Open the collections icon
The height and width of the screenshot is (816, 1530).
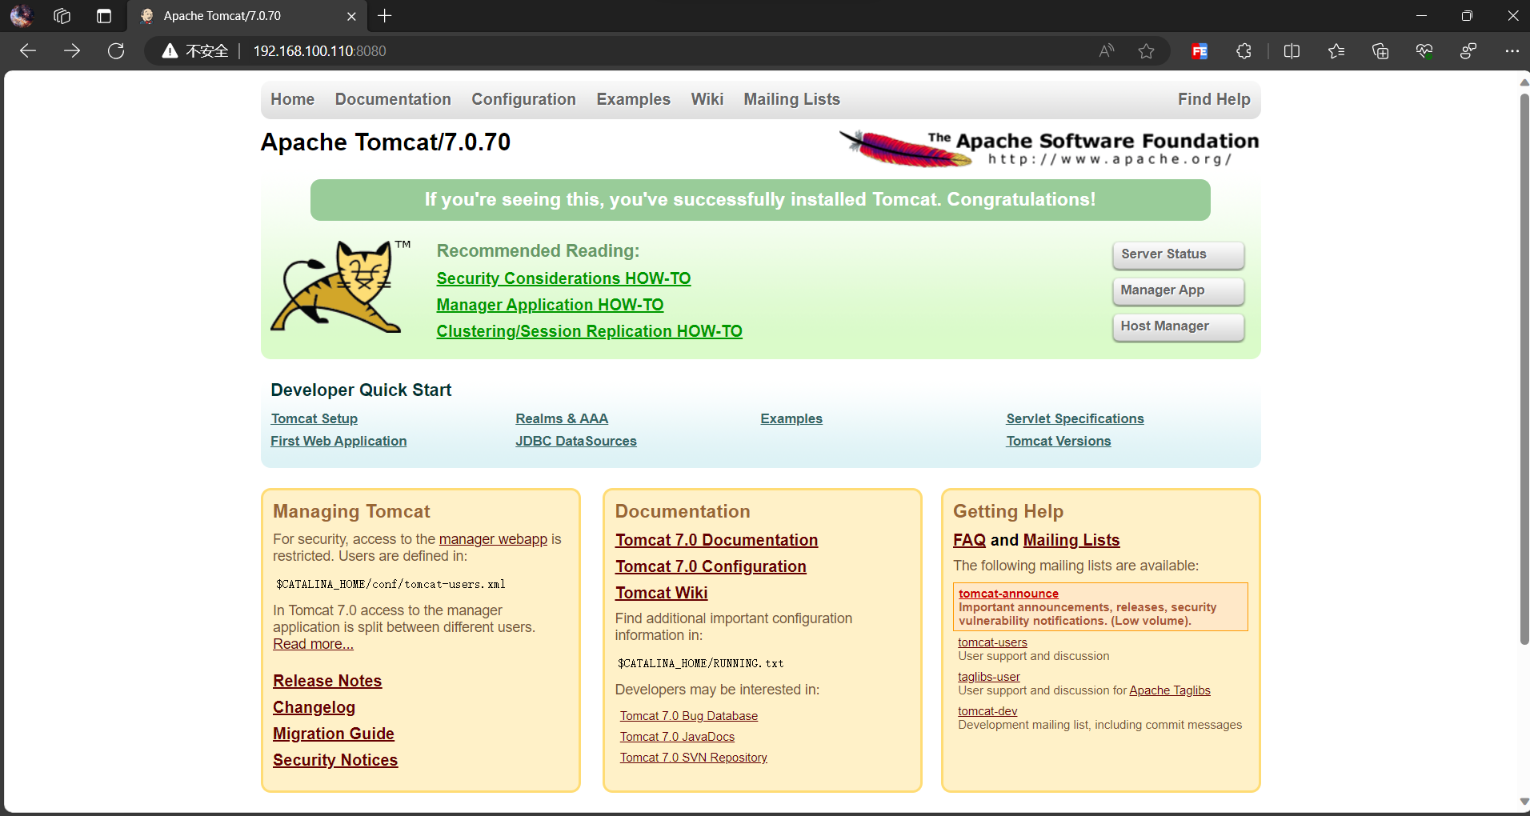click(x=1380, y=51)
